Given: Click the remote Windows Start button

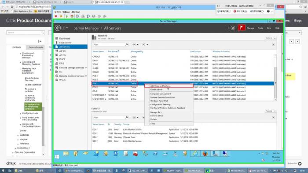Looking at the screenshot, I should [57, 157].
